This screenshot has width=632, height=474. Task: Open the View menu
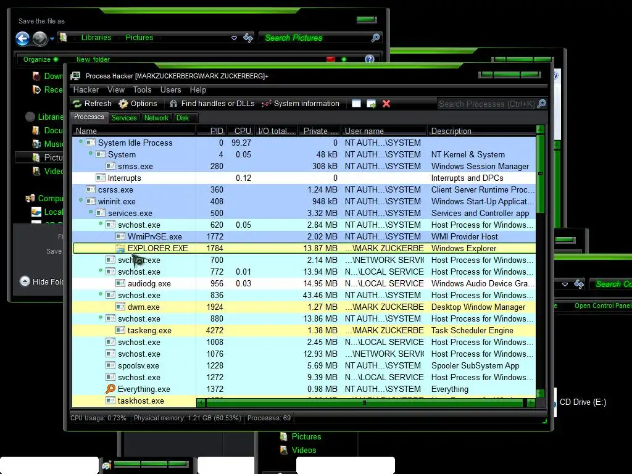(x=115, y=89)
